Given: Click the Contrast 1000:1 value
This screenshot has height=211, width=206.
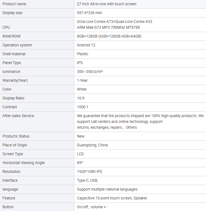Looking at the screenshot, I should click(x=83, y=107).
